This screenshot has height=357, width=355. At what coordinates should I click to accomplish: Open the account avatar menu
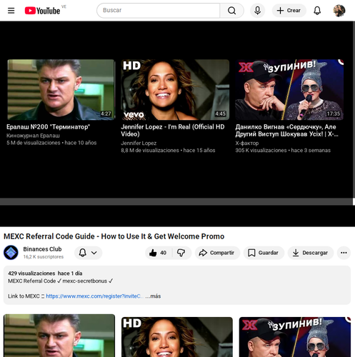point(339,11)
